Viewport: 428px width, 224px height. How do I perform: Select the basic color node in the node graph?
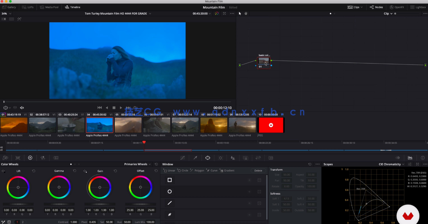pos(263,61)
